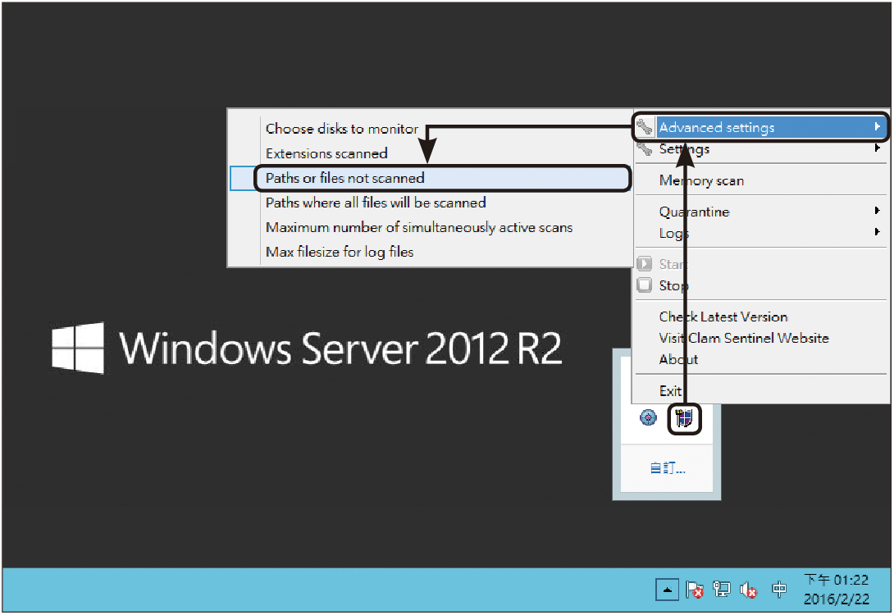894x615 pixels.
Task: Open the Advanced settings menu entry
Action: (x=761, y=127)
